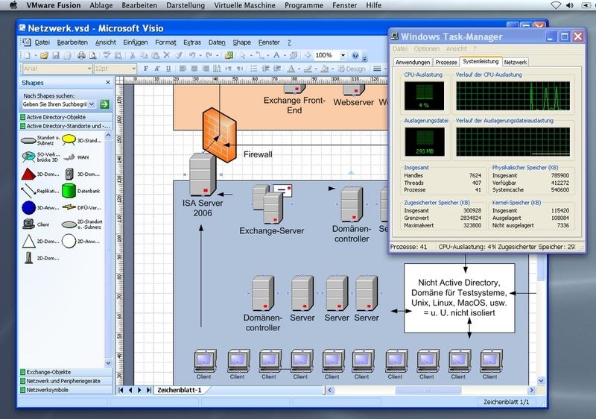
Task: Click the Save diskette toolbar icon
Action: [x=55, y=55]
